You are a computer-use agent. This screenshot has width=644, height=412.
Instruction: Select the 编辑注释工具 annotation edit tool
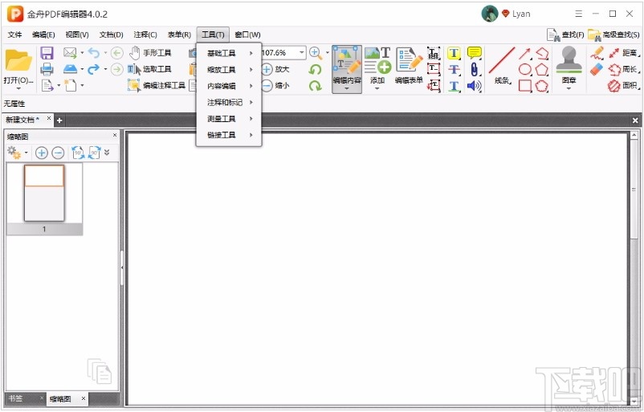click(157, 85)
